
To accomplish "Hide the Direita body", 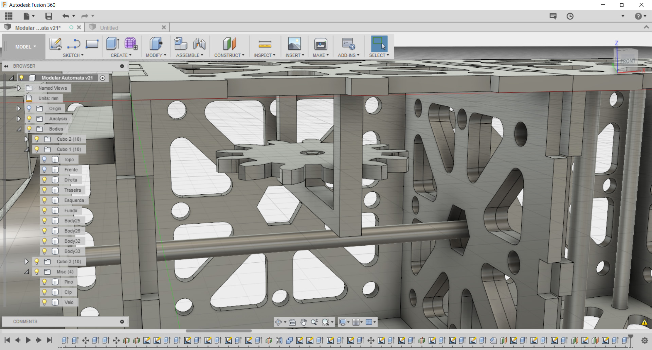I will 44,180.
